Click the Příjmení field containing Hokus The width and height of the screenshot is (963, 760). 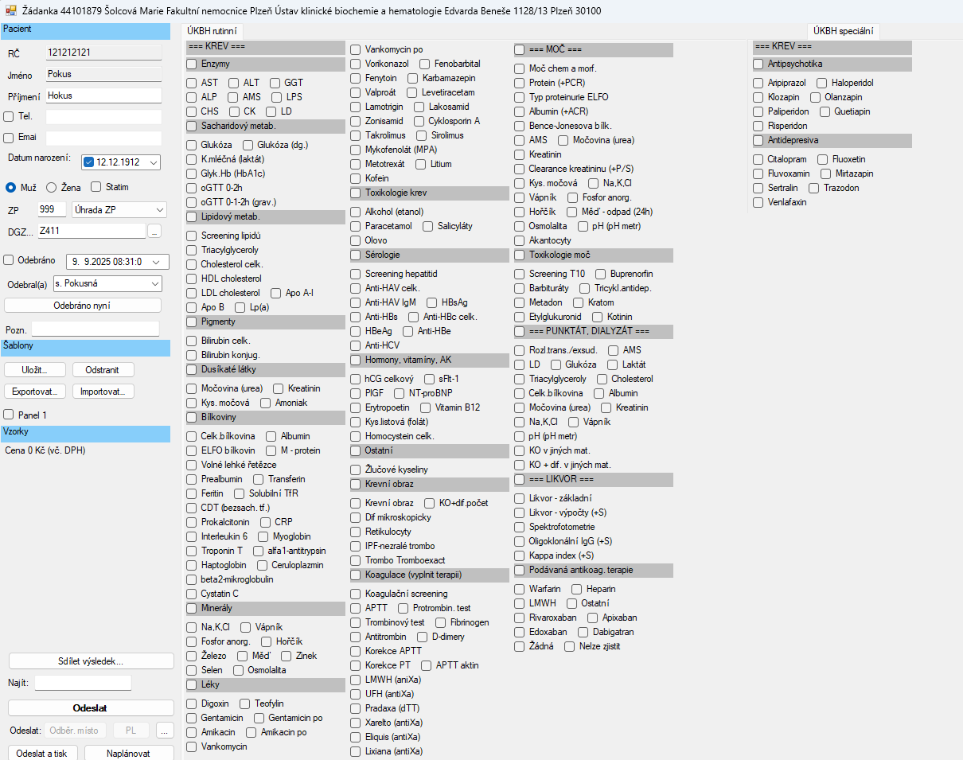click(x=103, y=95)
